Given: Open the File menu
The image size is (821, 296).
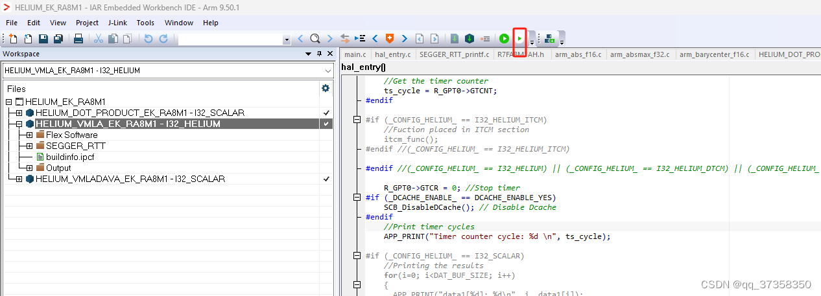Looking at the screenshot, I should (12, 23).
